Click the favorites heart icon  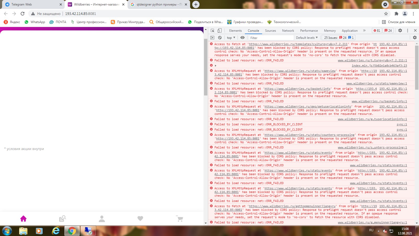(140, 218)
